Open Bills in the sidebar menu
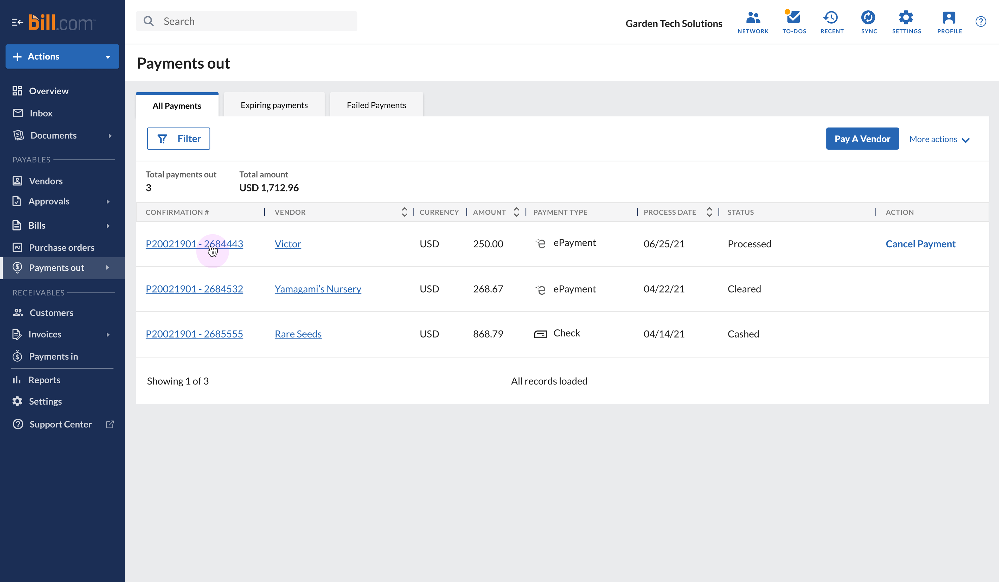Viewport: 999px width, 582px height. (37, 225)
